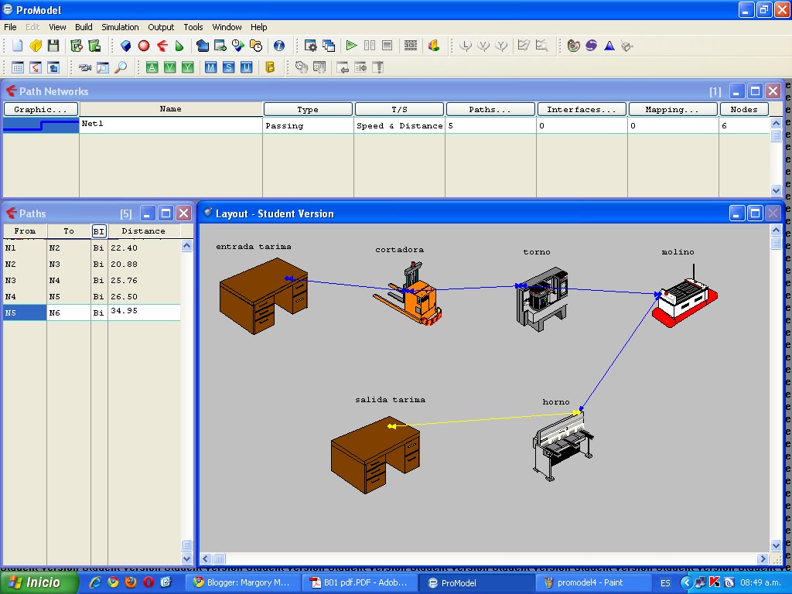Toggle Bi direction for path N1 to N2

tap(97, 247)
